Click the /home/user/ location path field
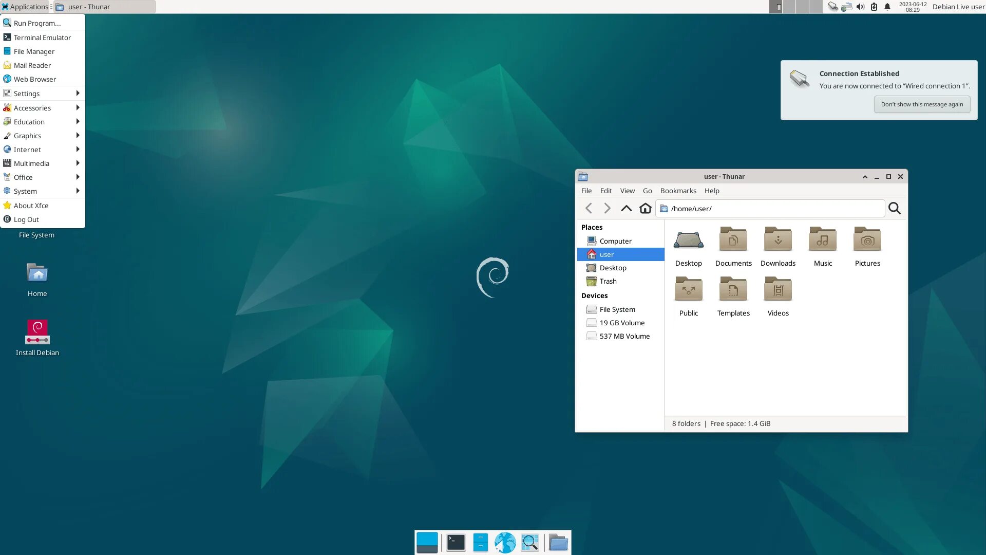The image size is (986, 555). (770, 209)
